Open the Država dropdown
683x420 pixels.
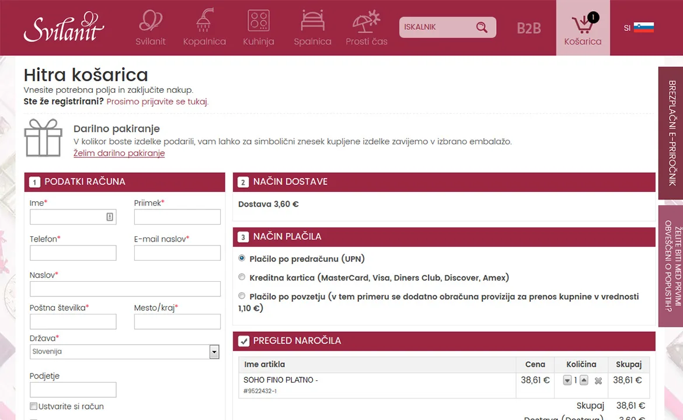click(124, 352)
